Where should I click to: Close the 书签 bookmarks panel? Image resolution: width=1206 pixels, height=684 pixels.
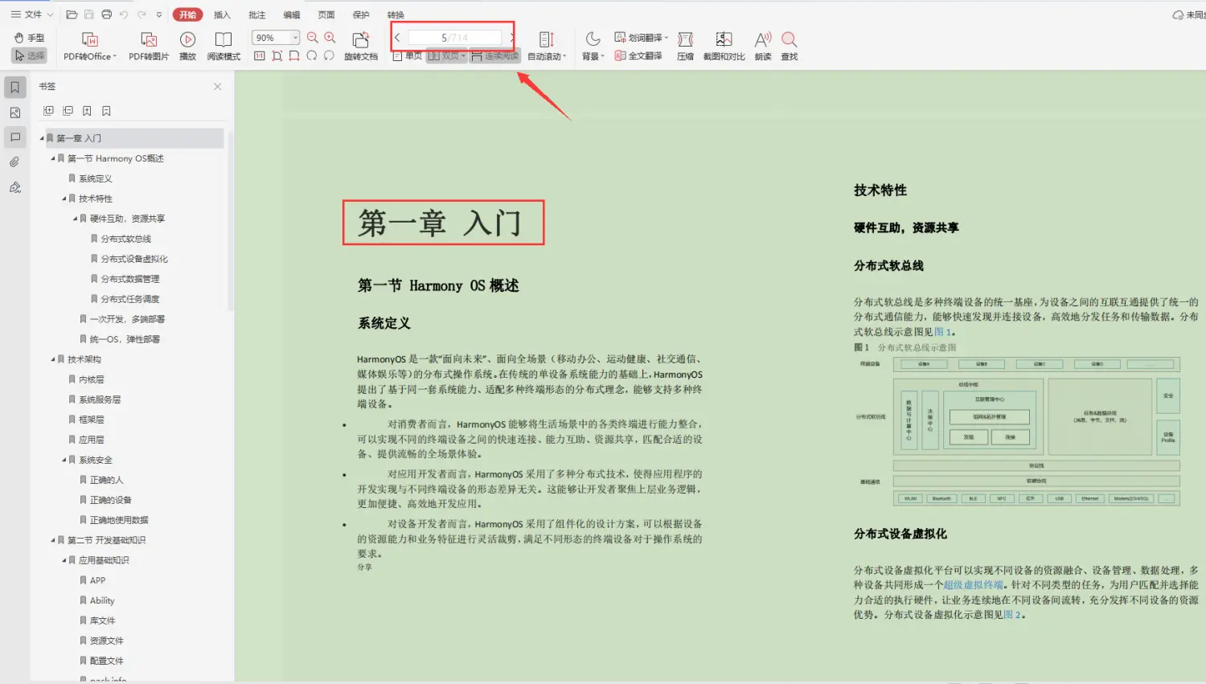point(217,86)
